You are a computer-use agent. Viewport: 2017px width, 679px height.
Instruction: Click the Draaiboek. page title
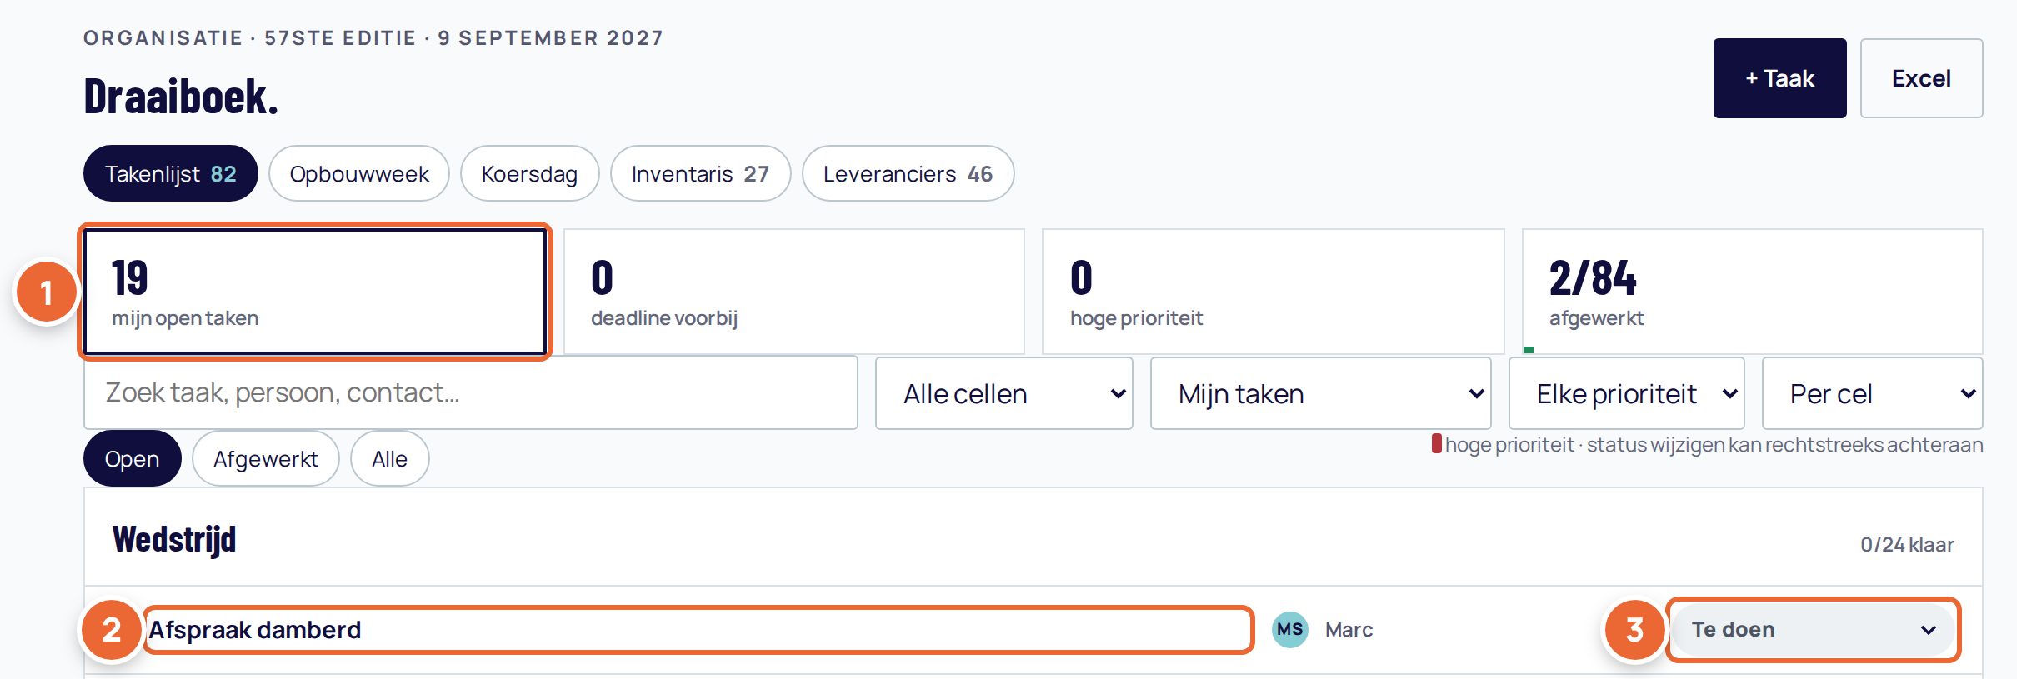(181, 96)
